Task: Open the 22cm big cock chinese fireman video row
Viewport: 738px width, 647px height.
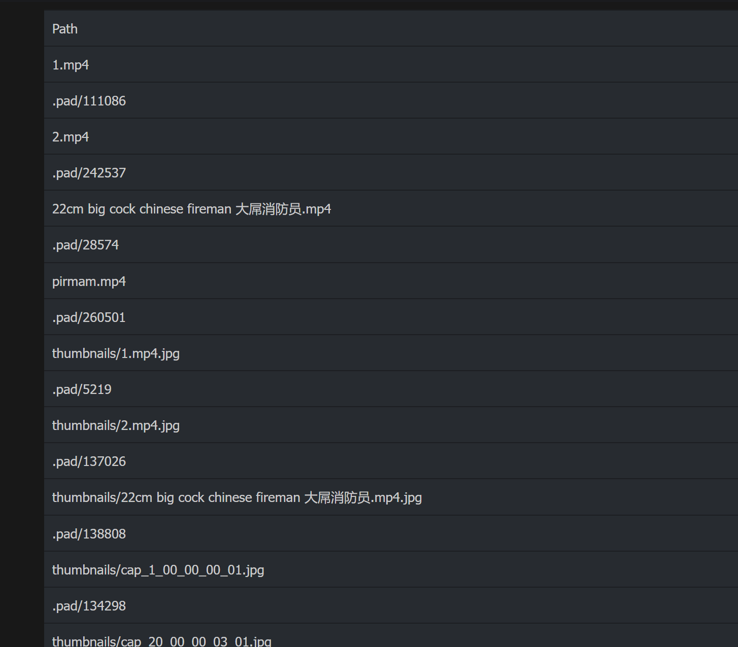Action: pos(191,208)
